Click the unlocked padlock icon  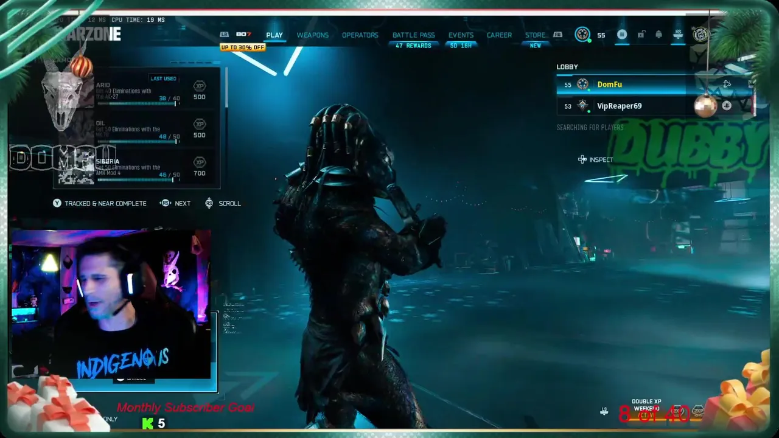pyautogui.click(x=641, y=35)
